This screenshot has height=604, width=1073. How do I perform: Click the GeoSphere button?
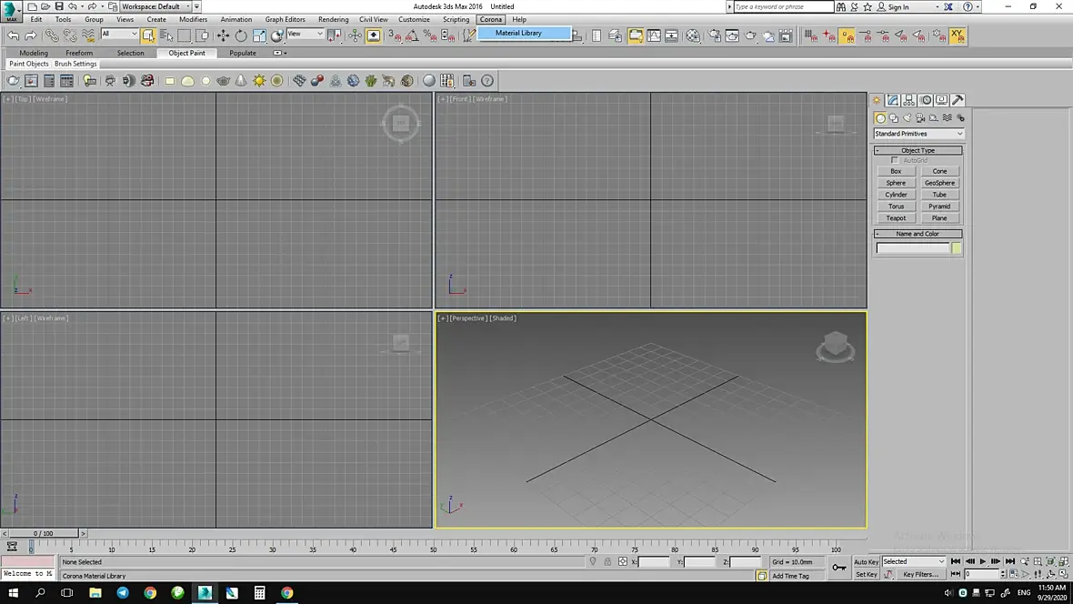click(x=939, y=183)
